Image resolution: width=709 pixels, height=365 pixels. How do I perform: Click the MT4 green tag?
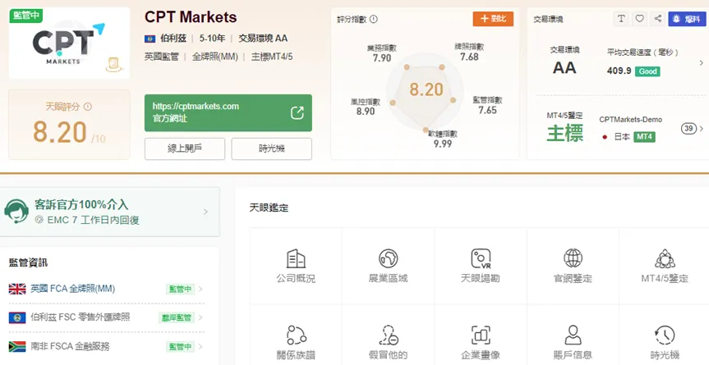point(644,137)
